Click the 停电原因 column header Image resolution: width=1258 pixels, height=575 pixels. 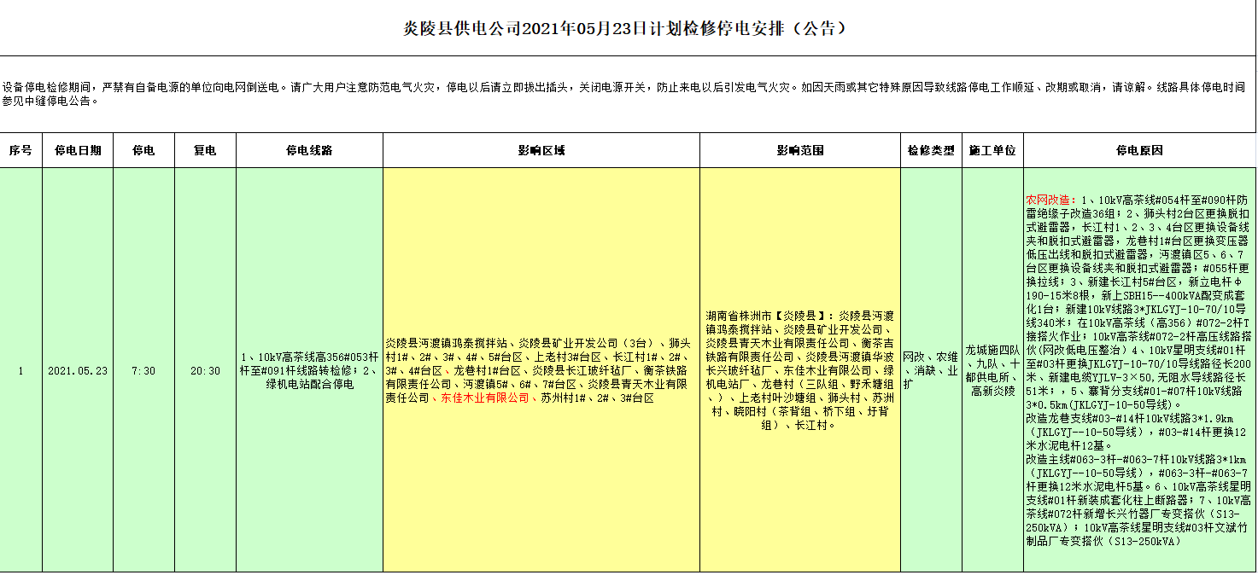click(x=1138, y=151)
